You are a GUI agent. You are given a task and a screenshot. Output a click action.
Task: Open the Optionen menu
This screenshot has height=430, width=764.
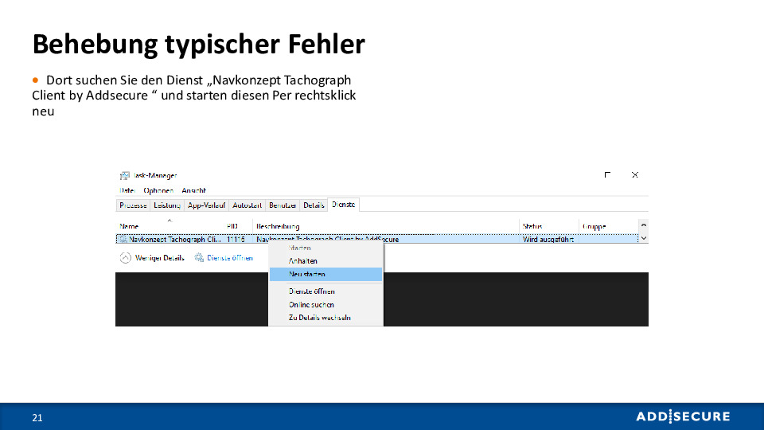[158, 190]
